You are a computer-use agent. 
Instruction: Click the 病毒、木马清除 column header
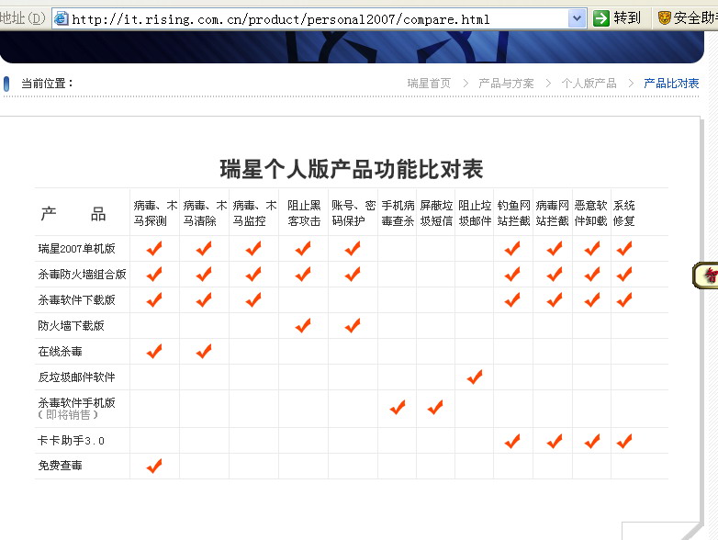(x=205, y=213)
